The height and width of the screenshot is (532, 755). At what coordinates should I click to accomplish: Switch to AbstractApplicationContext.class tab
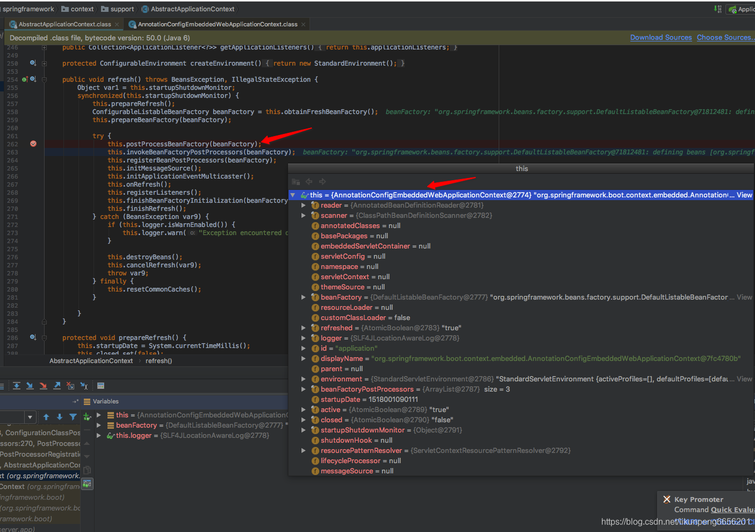point(64,24)
